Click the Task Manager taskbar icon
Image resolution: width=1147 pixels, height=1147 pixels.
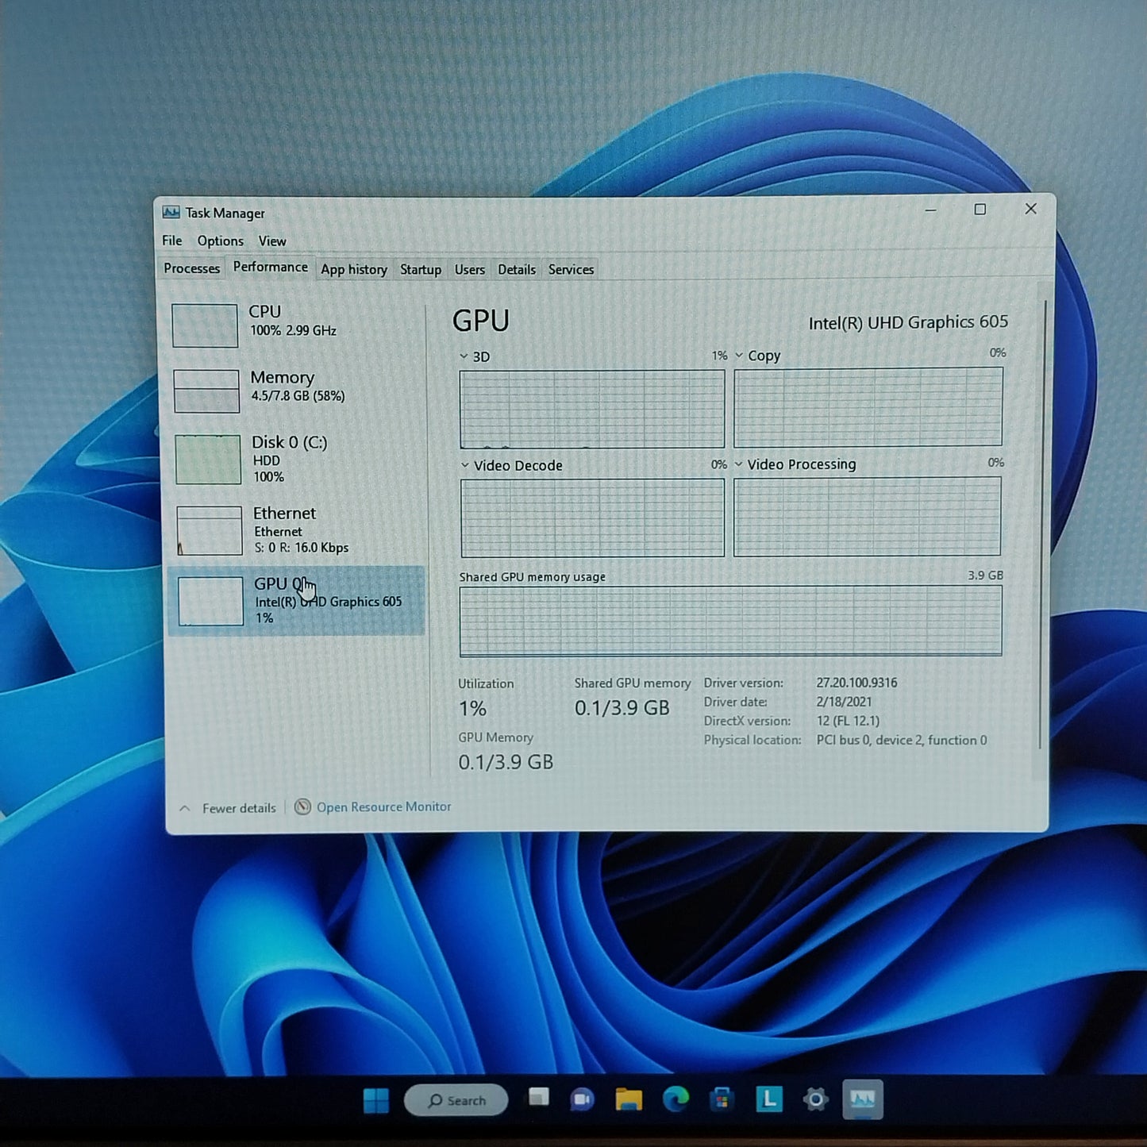tap(863, 1099)
